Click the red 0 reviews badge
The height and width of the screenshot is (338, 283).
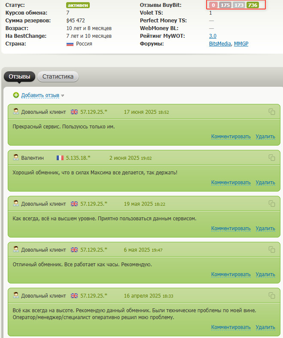[213, 5]
